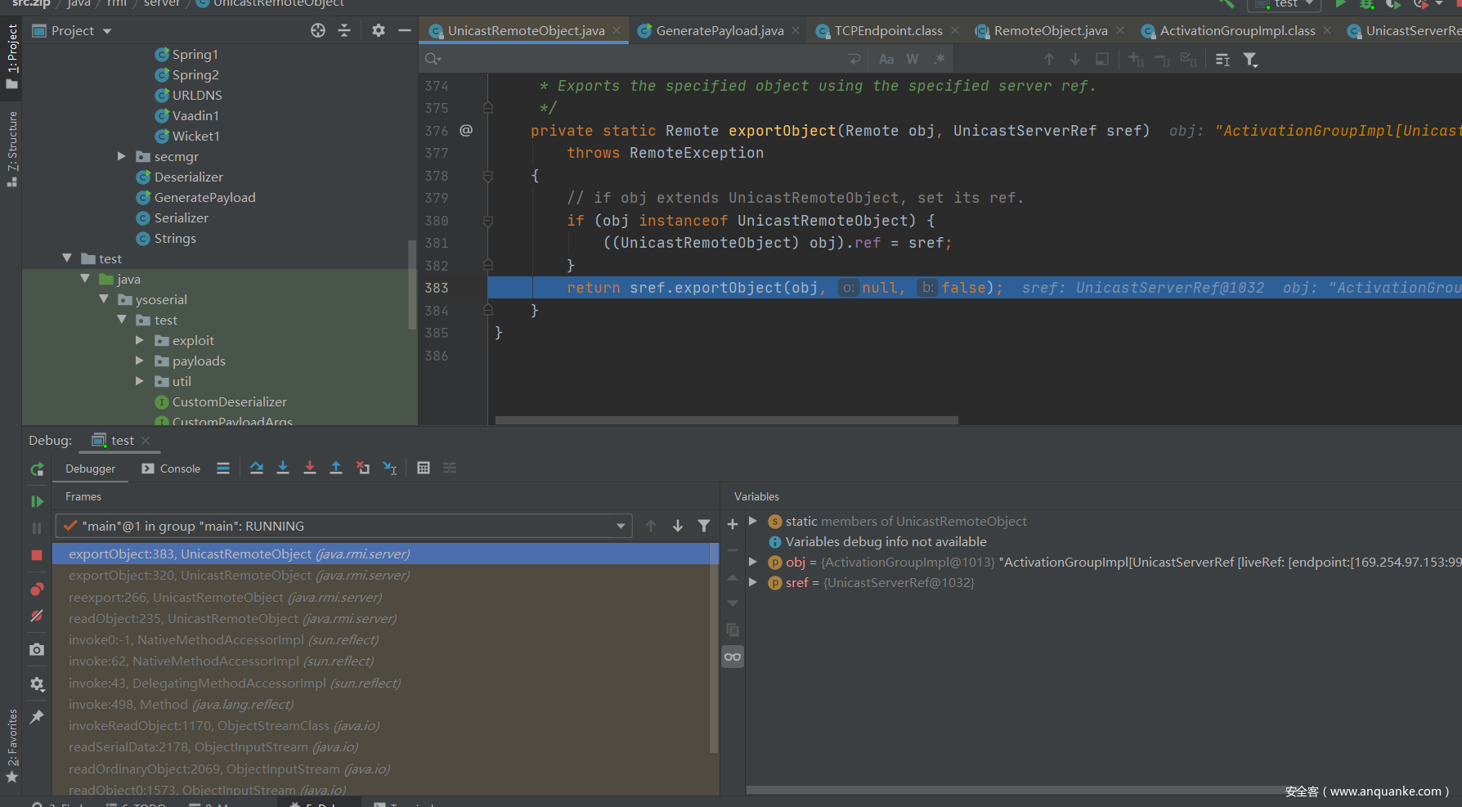
Task: Click Resume Program in debug sidebar
Action: pos(37,501)
